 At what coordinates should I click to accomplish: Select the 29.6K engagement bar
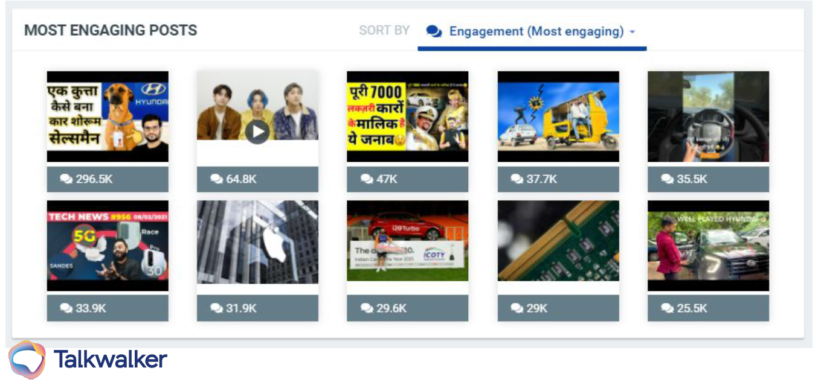[x=407, y=308]
